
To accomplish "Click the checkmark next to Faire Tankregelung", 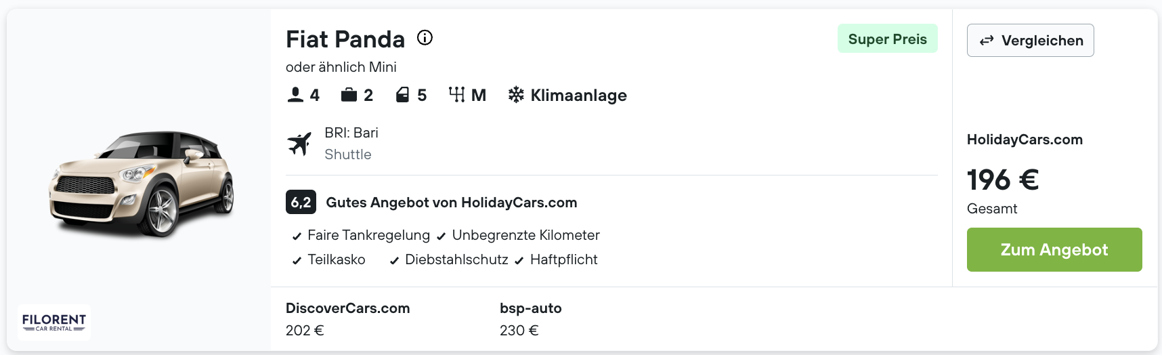I will point(297,236).
